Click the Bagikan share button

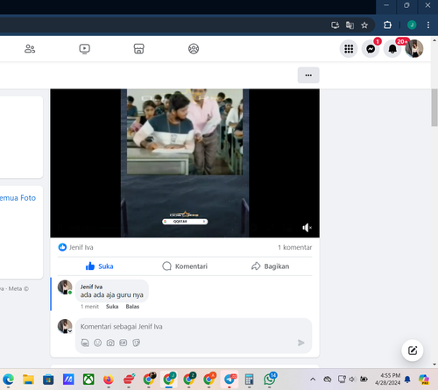click(x=271, y=266)
